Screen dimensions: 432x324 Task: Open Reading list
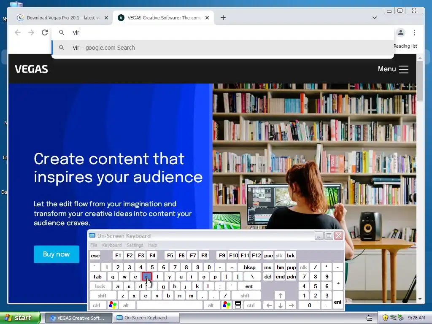pos(405,46)
